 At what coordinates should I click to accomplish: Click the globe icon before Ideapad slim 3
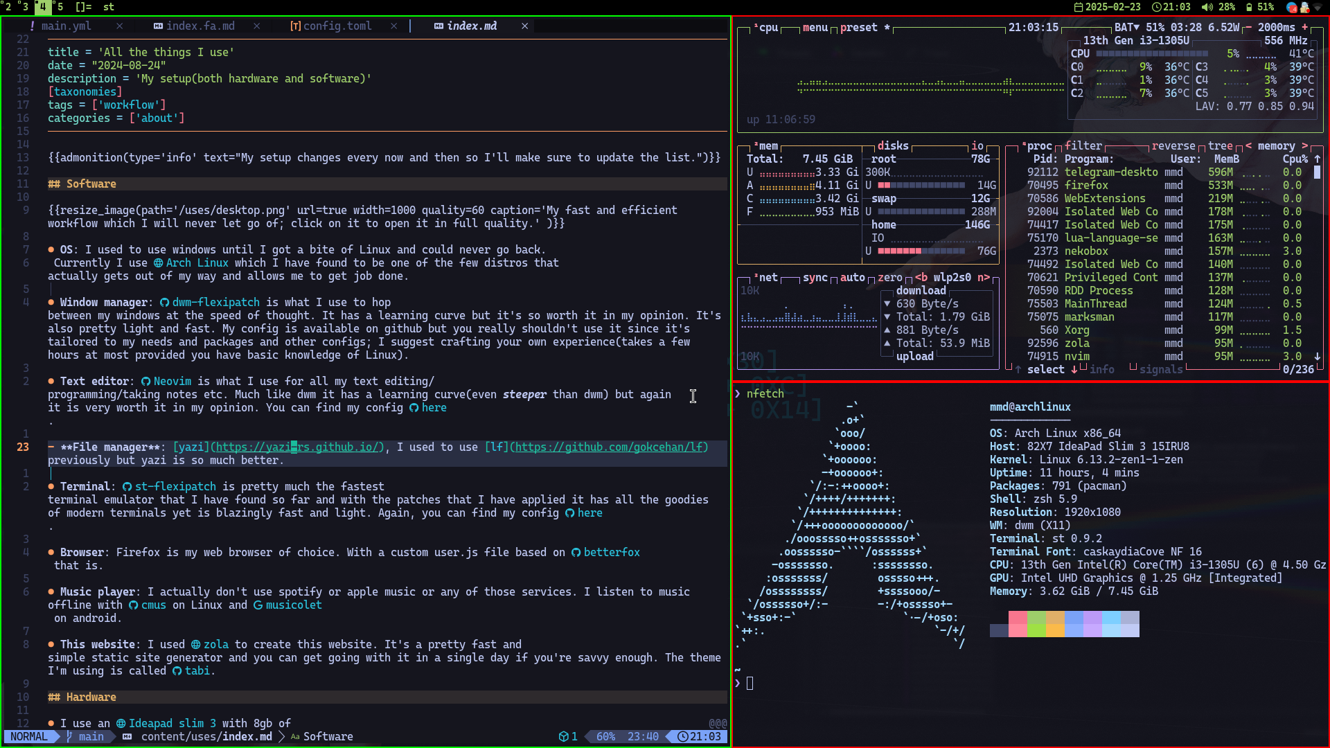pos(121,724)
